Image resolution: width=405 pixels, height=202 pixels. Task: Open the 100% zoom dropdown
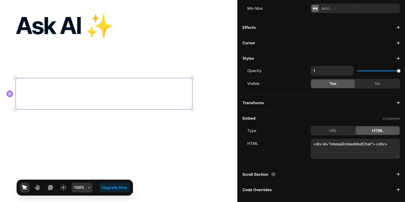coord(82,188)
